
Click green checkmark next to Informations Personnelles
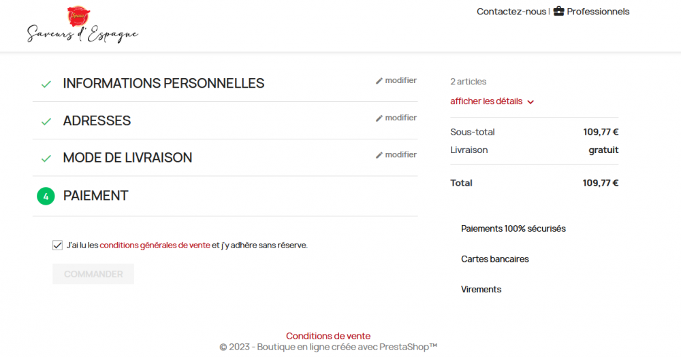46,84
